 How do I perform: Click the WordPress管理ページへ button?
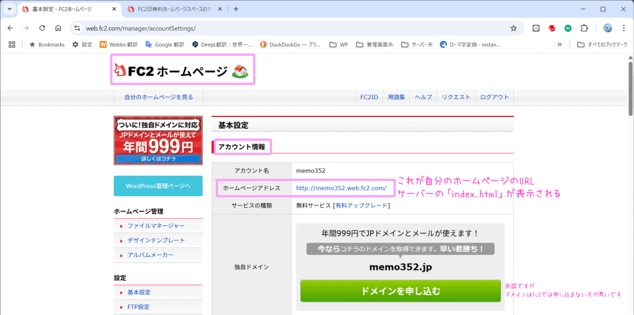click(158, 186)
